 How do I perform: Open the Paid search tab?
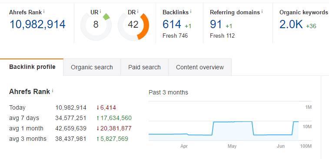point(145,67)
